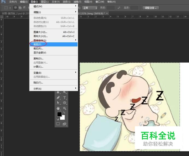Click the 自动对比度(U) menu entry

click(54, 22)
